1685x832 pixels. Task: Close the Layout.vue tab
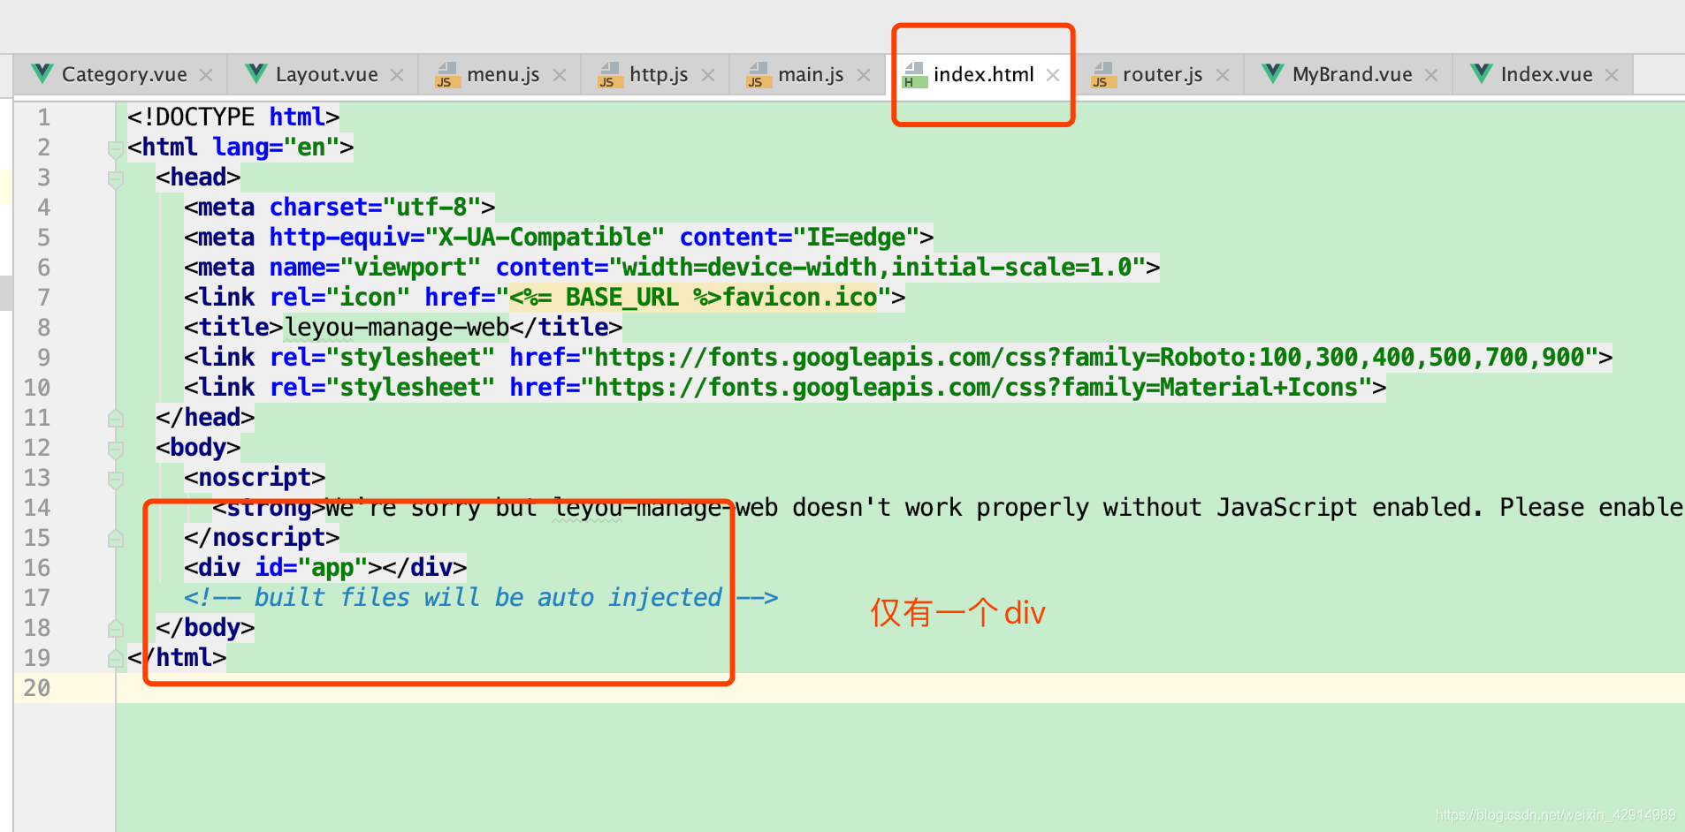pos(397,76)
